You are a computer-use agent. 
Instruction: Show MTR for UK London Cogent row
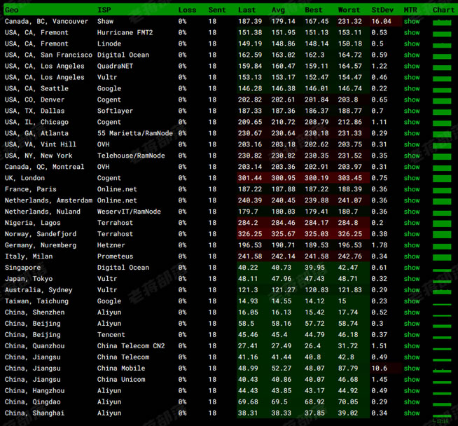coord(412,178)
